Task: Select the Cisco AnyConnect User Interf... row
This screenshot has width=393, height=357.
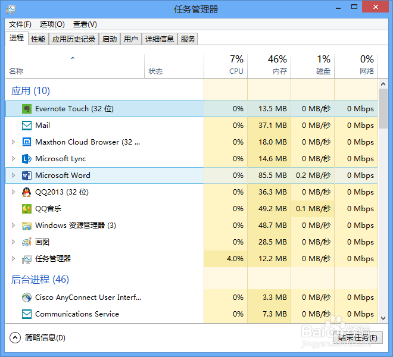Action: pos(192,297)
